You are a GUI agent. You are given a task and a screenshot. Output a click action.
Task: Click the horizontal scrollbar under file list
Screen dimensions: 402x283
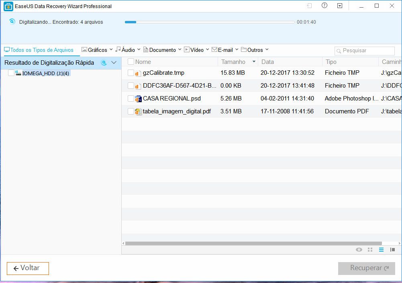(253, 243)
